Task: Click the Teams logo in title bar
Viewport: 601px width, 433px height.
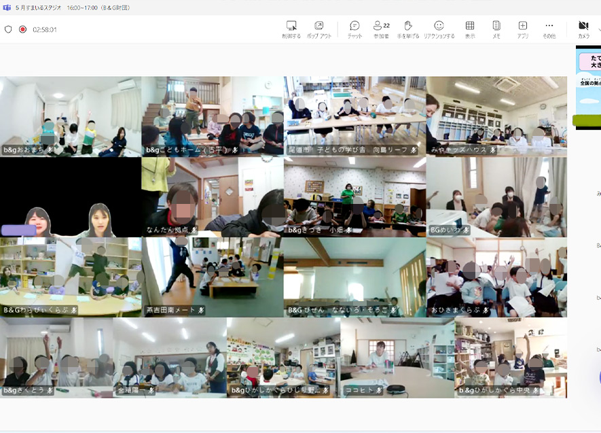Action: (7, 7)
